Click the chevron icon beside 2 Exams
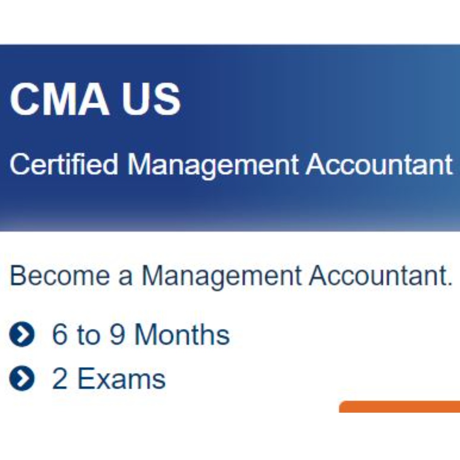The width and height of the screenshot is (460, 460). tap(22, 380)
